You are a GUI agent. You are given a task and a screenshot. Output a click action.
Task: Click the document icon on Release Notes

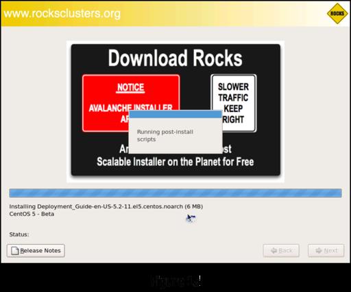[15, 251]
